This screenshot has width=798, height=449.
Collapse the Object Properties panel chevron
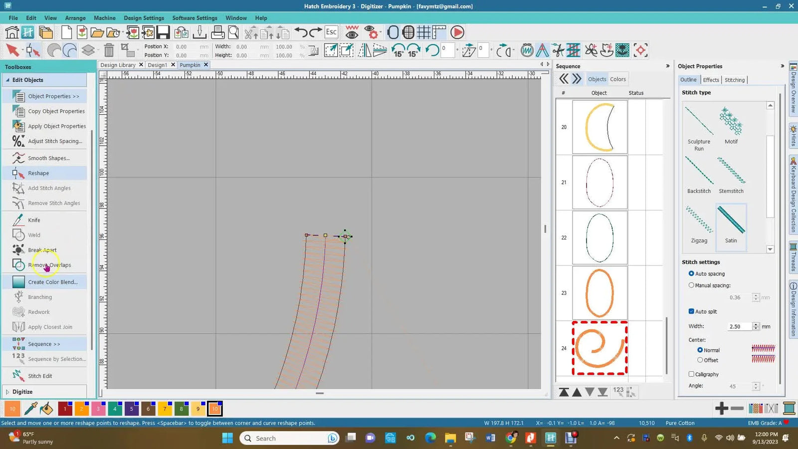click(x=782, y=66)
